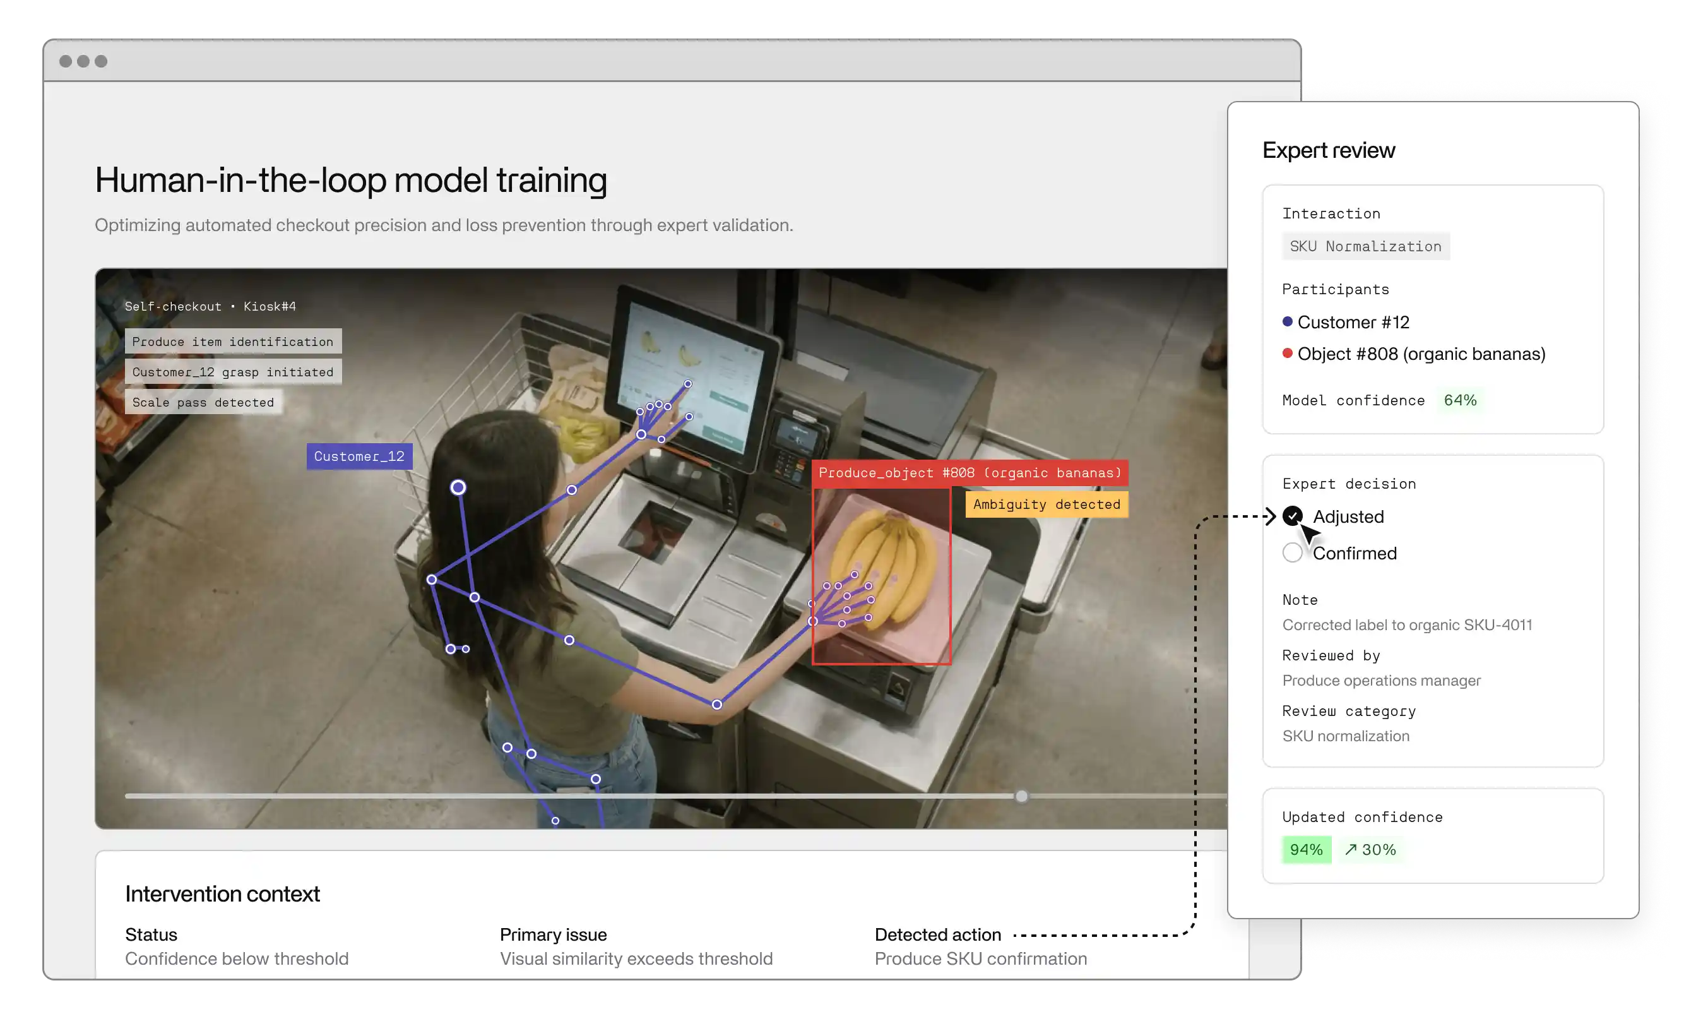The height and width of the screenshot is (1019, 1684).
Task: Click the Customer_12 grasp initiated tag
Action: (x=232, y=372)
